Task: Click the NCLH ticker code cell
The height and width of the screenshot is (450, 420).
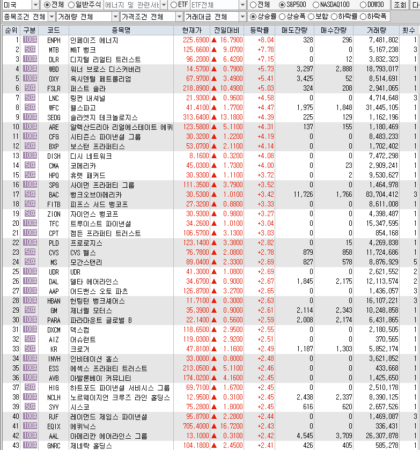Action: point(54,397)
